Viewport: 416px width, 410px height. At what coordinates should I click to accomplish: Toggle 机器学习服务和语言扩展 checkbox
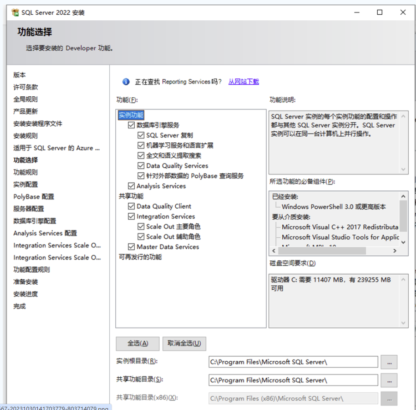point(141,145)
